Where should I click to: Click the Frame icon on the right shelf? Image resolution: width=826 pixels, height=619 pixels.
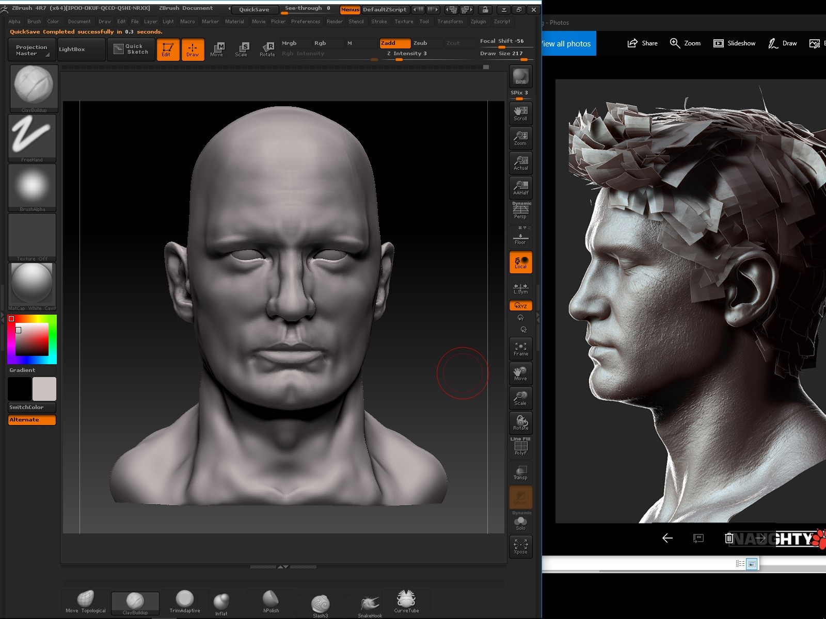point(520,348)
